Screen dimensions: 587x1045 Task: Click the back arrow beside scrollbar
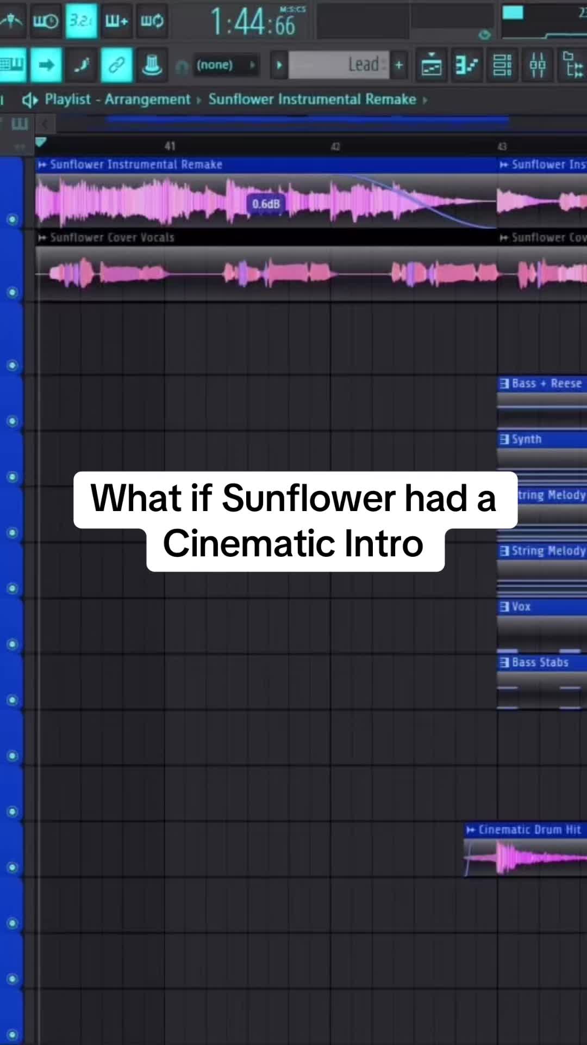(x=45, y=124)
